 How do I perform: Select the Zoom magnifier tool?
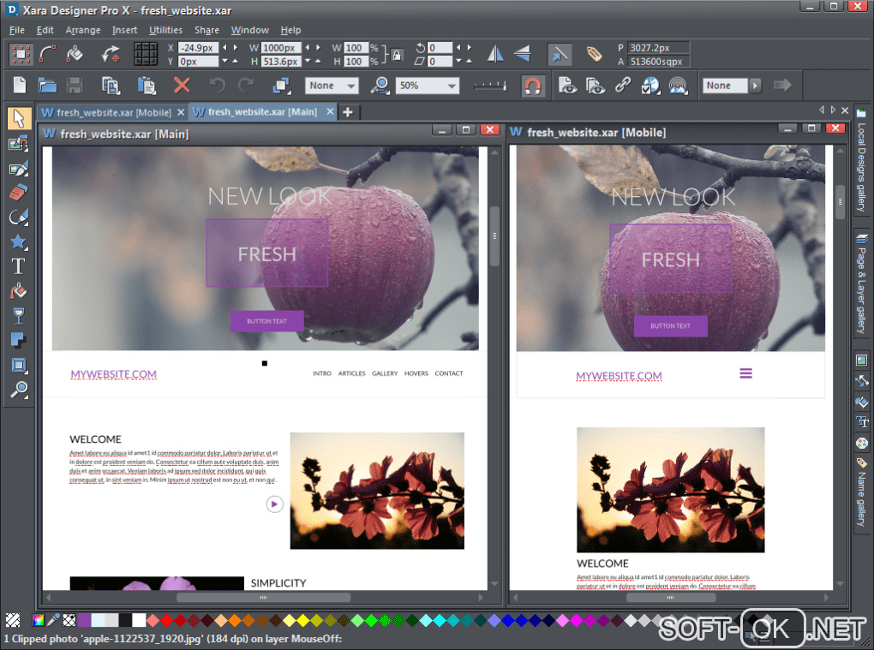(x=19, y=390)
